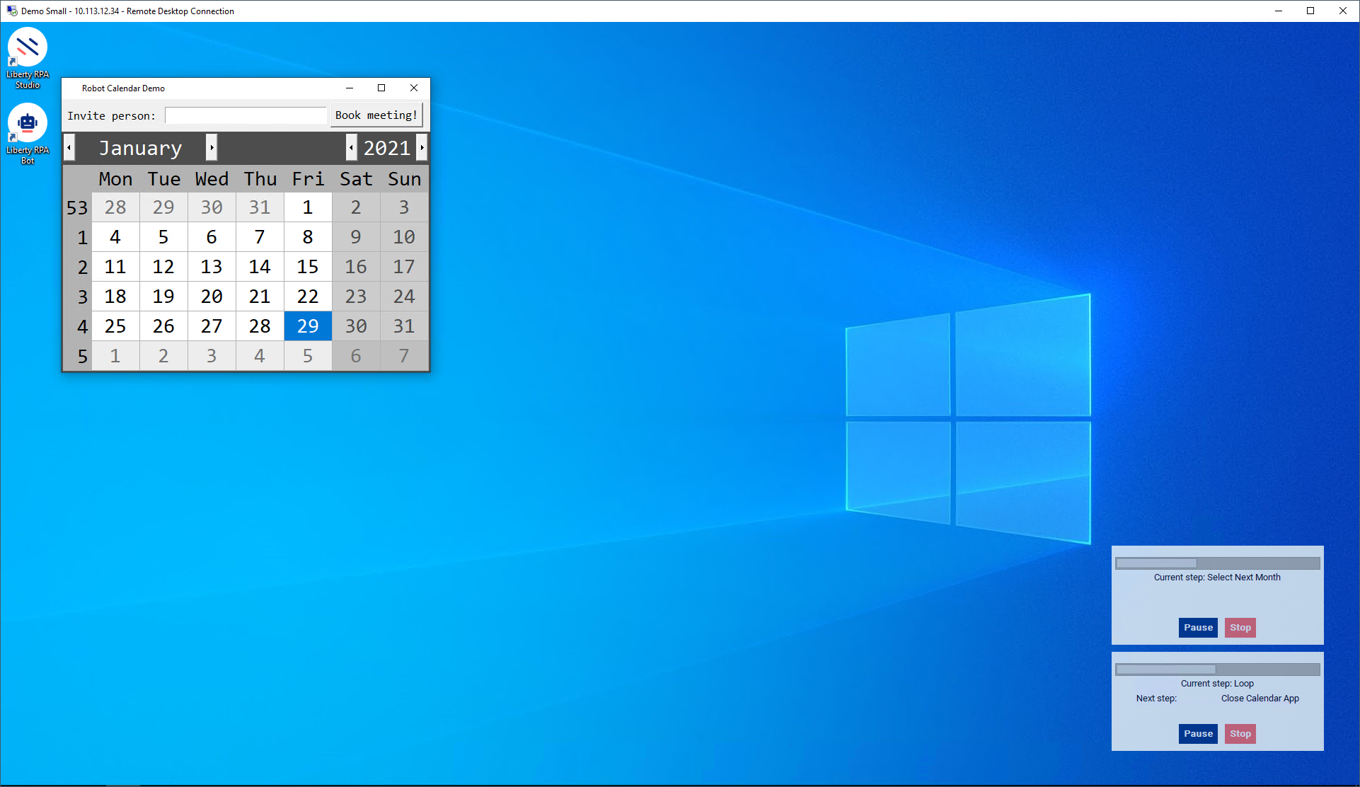Screen dimensions: 1360x787
Task: Focus the Invite person text field
Action: coord(245,115)
